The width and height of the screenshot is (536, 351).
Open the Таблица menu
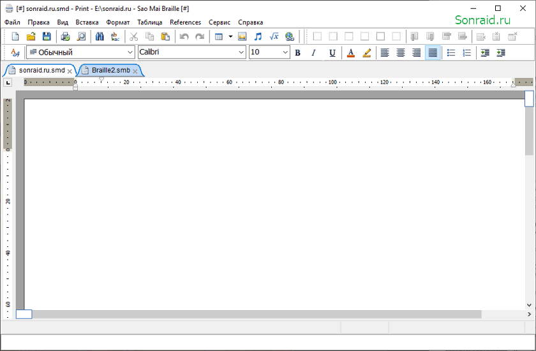click(150, 22)
